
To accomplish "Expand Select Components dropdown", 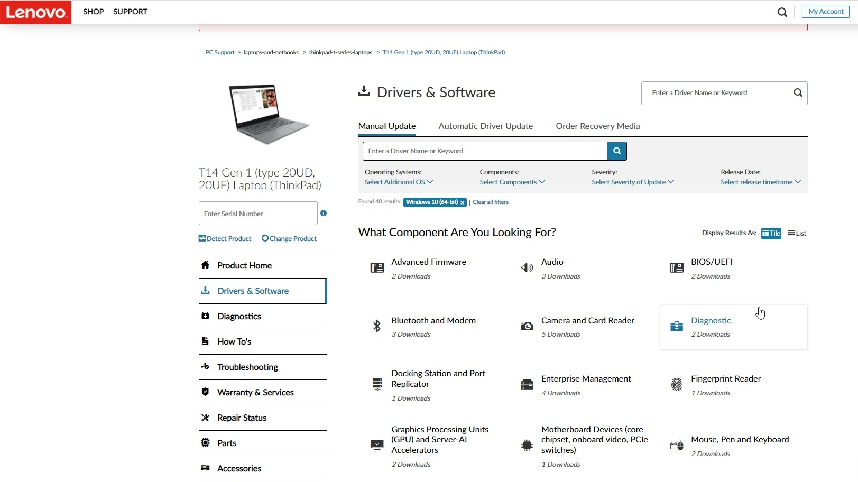I will (x=512, y=182).
